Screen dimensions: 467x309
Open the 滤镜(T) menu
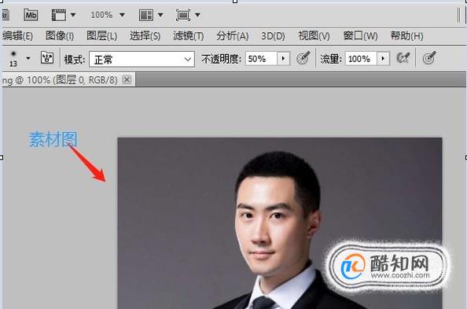coord(188,36)
